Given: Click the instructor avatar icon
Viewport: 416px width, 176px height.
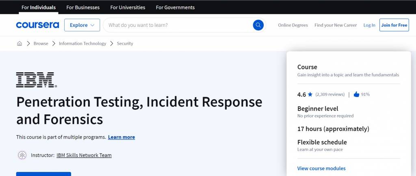Looking at the screenshot, I should tap(22, 155).
